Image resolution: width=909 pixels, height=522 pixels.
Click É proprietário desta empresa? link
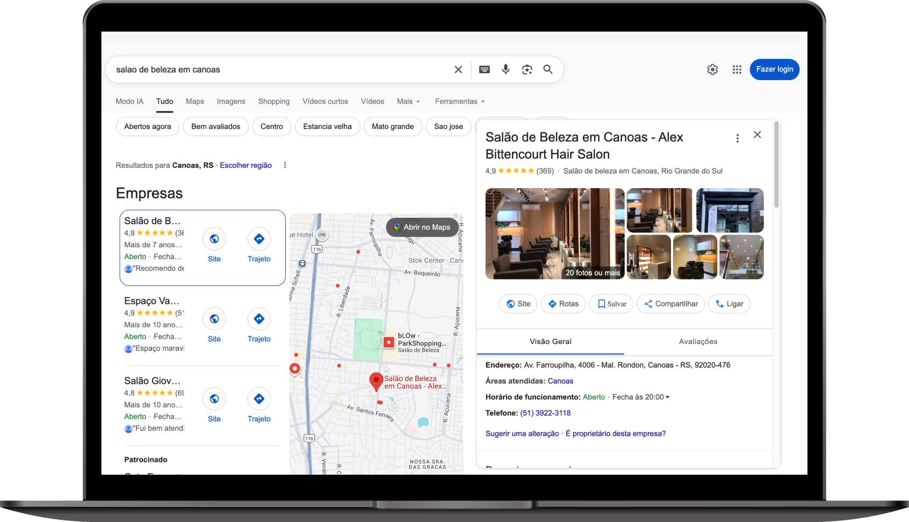pos(616,433)
